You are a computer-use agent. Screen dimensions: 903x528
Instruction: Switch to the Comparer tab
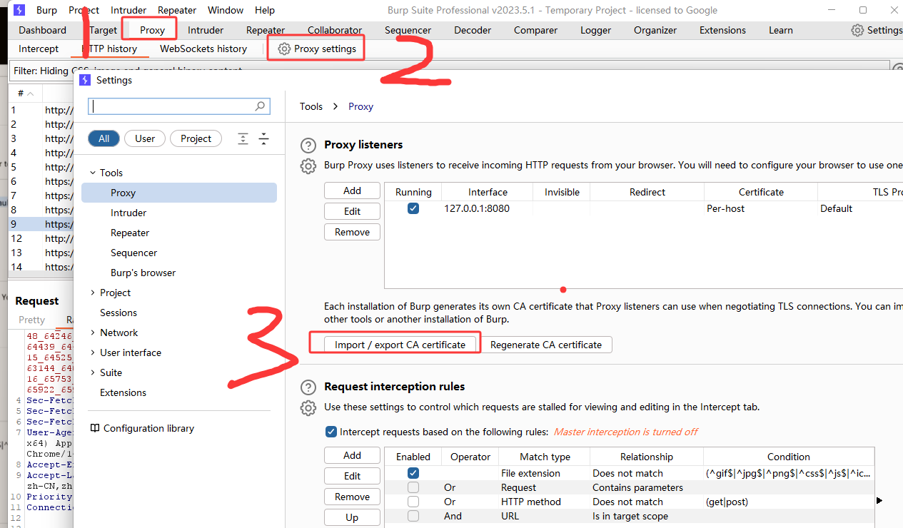click(x=536, y=30)
